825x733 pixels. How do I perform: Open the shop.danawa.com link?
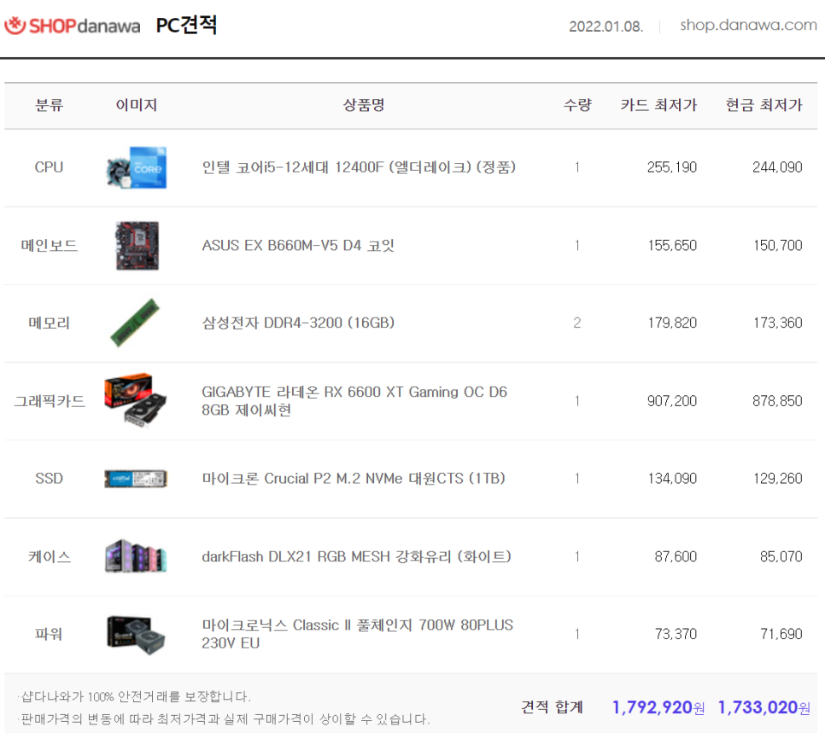[x=748, y=25]
